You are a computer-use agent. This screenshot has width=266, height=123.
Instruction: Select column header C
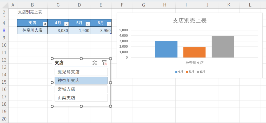[x=58, y=5]
